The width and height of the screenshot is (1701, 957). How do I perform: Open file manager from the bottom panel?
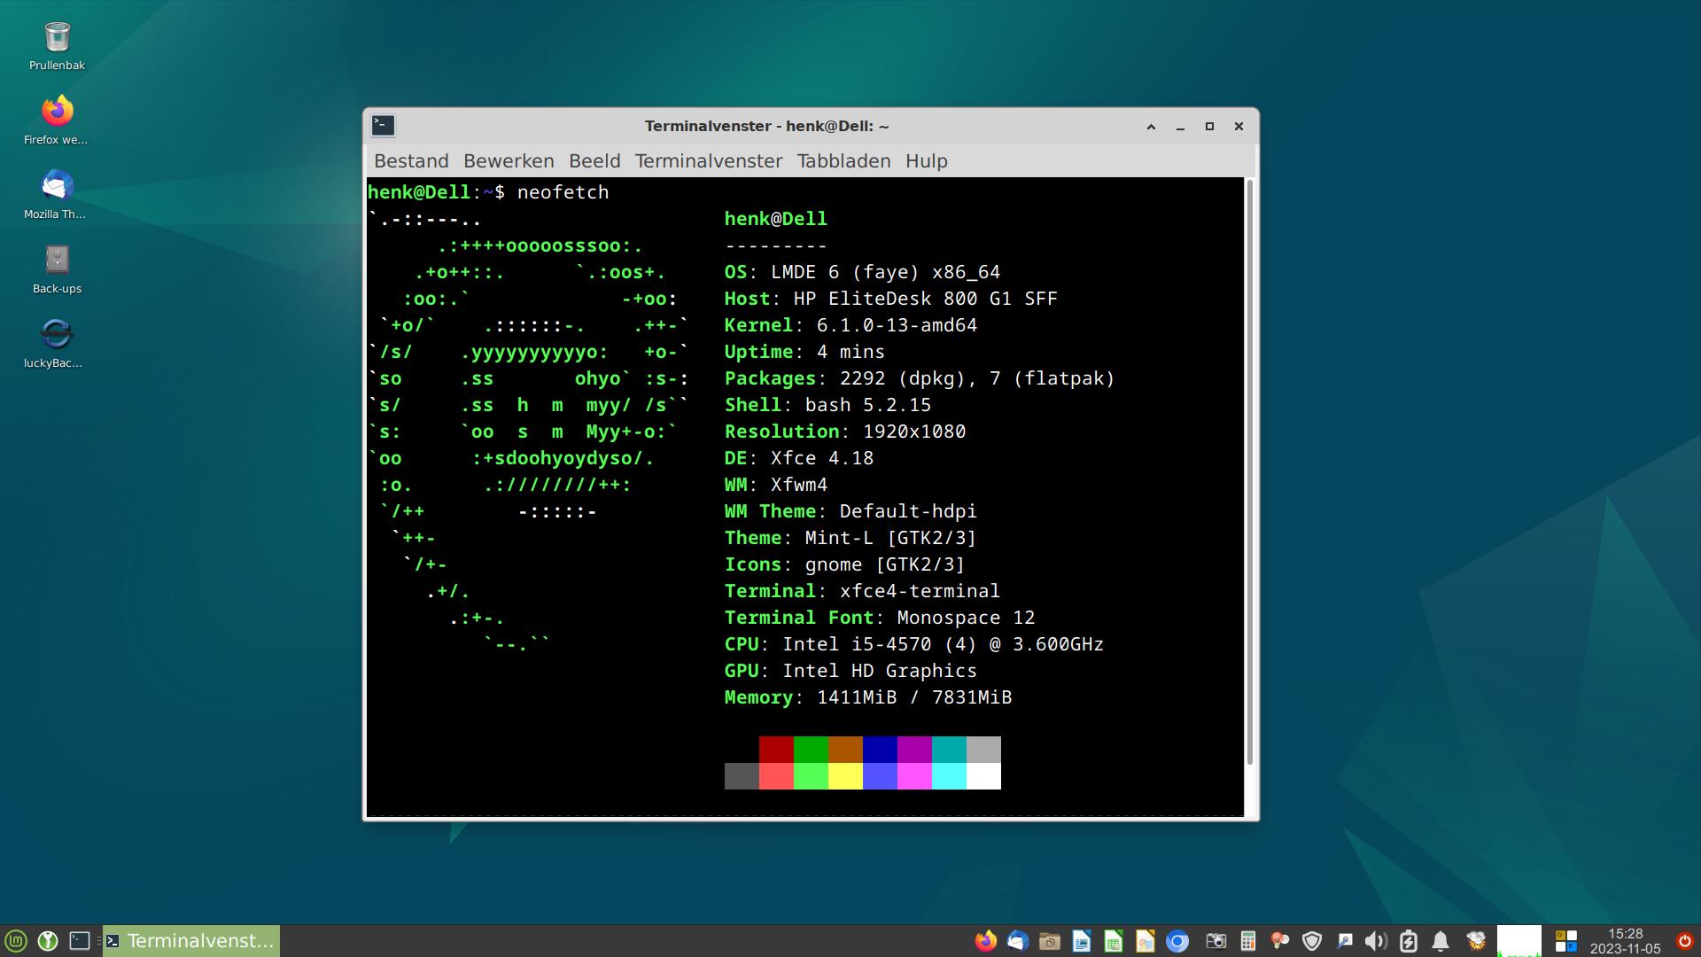1049,941
